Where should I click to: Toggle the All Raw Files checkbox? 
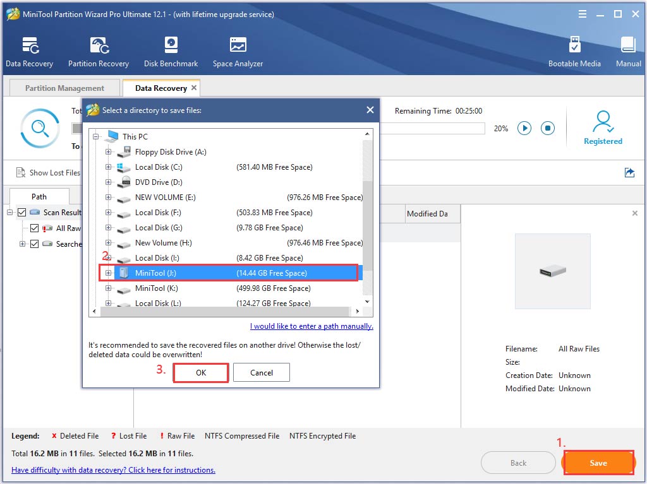click(x=35, y=228)
